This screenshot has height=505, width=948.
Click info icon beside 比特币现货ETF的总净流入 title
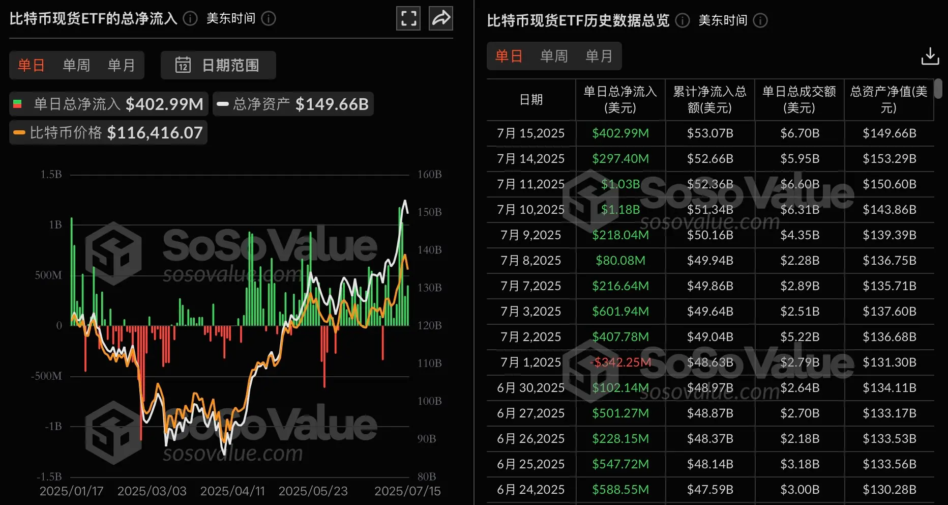pos(190,19)
